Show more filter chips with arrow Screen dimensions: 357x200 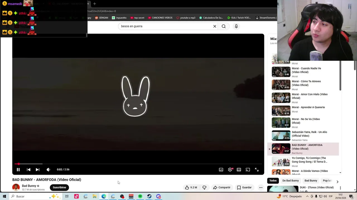pyautogui.click(x=337, y=182)
